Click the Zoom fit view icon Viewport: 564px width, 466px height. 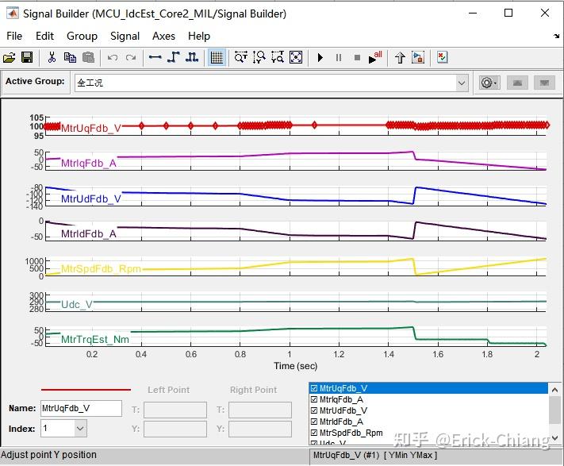click(296, 58)
